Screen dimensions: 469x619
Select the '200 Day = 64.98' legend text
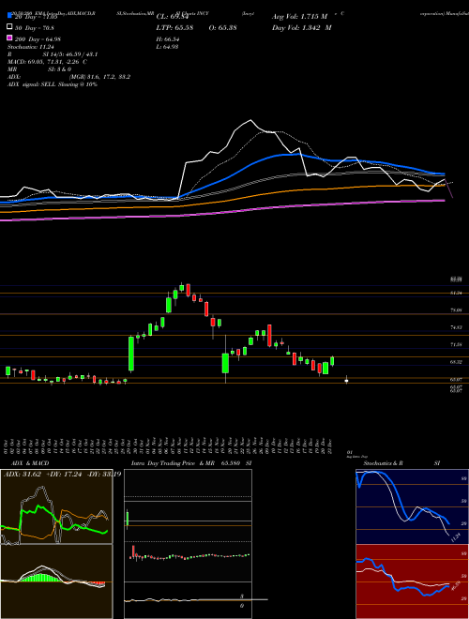click(38, 39)
